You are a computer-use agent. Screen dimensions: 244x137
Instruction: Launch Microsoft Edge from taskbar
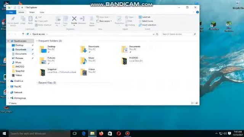83,134
